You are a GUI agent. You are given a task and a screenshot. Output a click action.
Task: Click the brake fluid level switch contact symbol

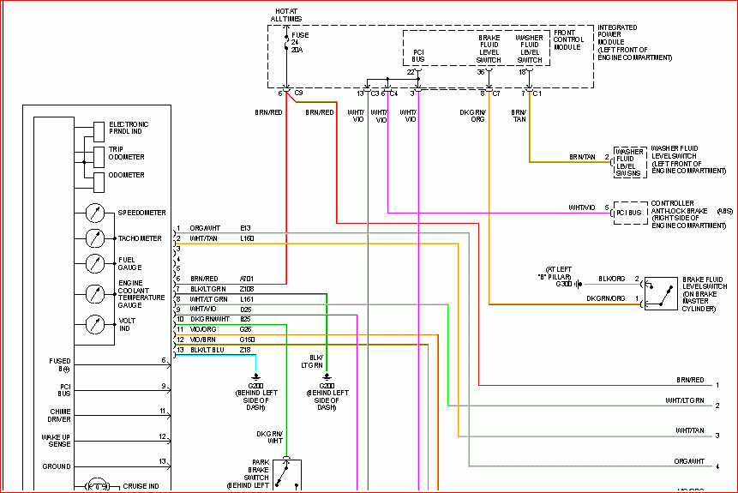[661, 294]
